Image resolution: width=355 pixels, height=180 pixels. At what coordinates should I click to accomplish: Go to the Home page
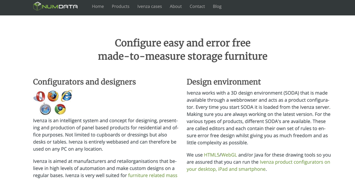(98, 6)
